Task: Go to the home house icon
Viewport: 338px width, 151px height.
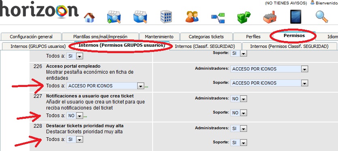Action: 89,18
